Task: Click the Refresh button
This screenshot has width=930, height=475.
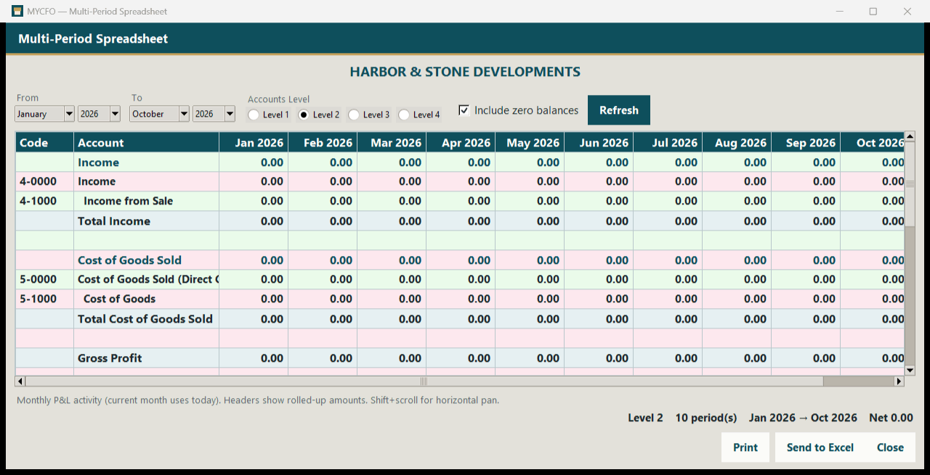Action: [619, 110]
